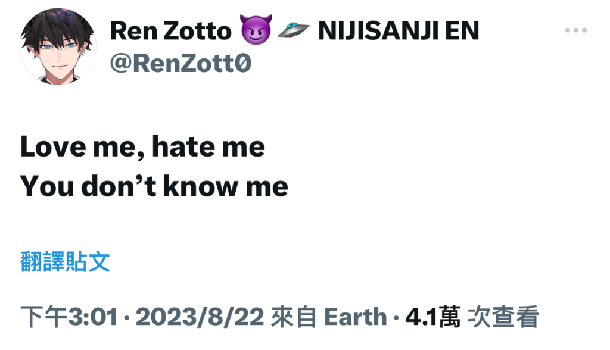Click the 2023/8/22 date

click(x=200, y=317)
